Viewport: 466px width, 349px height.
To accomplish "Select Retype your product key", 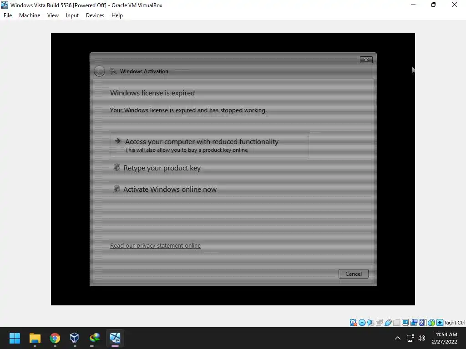I will click(x=162, y=168).
